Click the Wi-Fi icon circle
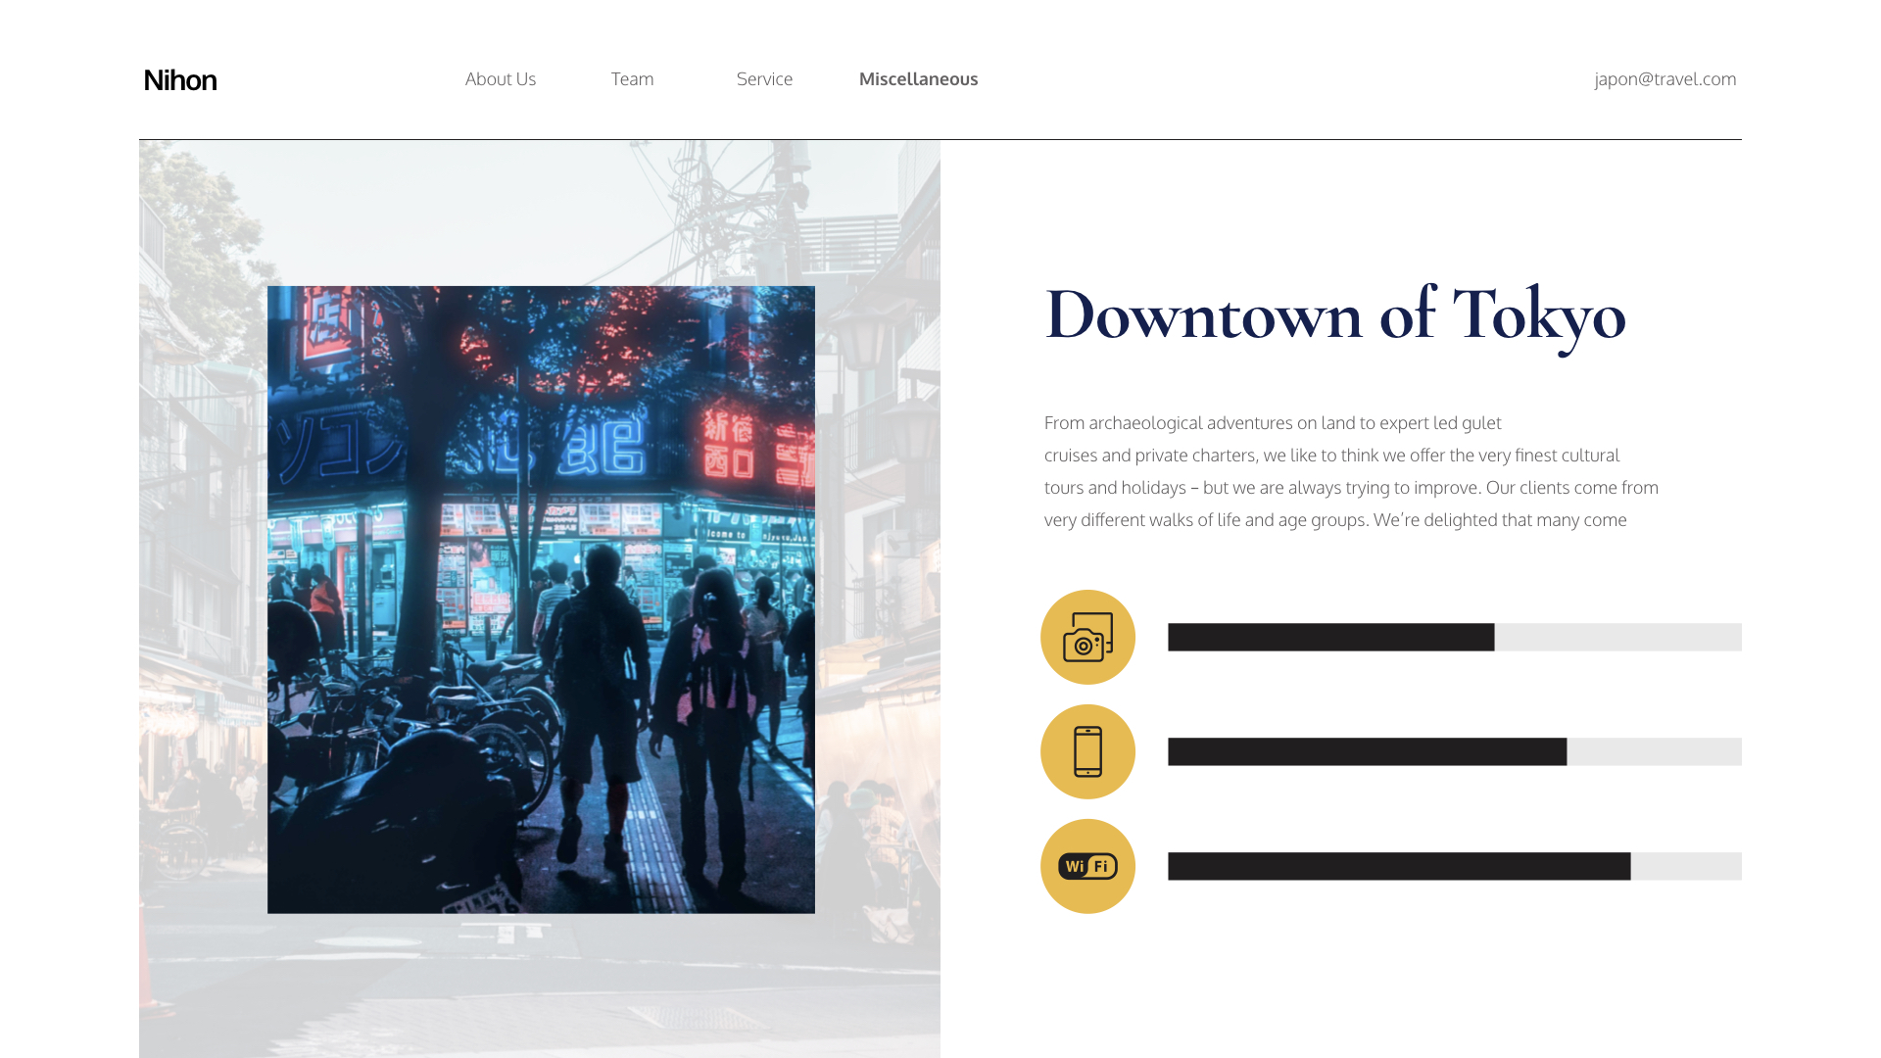The height and width of the screenshot is (1058, 1881). tap(1087, 867)
